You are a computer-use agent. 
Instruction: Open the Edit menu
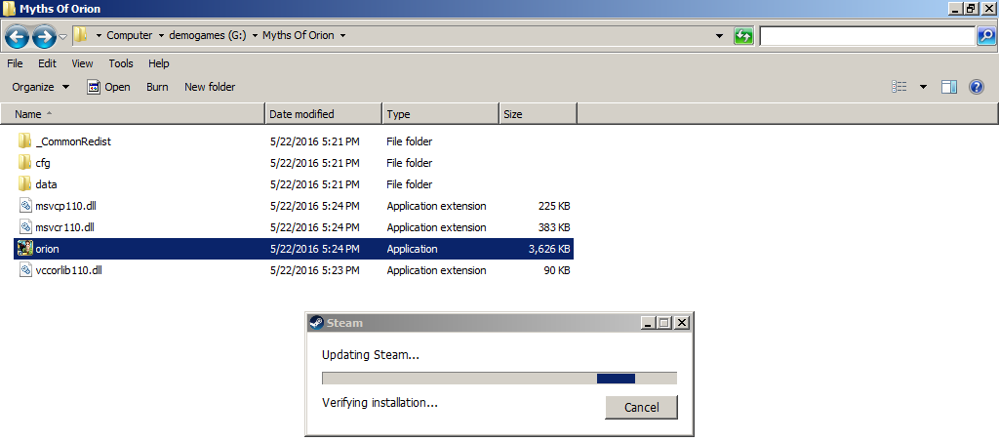pyautogui.click(x=47, y=63)
